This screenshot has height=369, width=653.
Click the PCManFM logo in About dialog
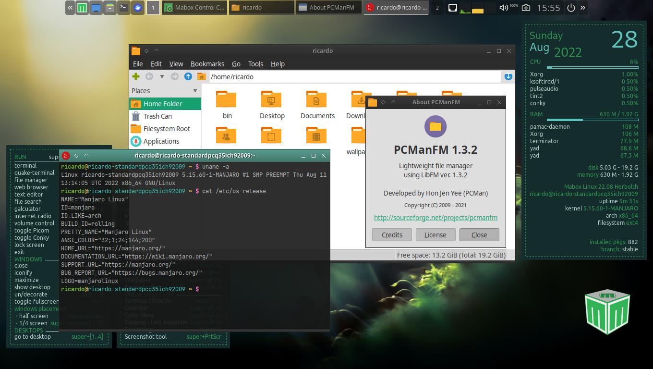pyautogui.click(x=435, y=126)
